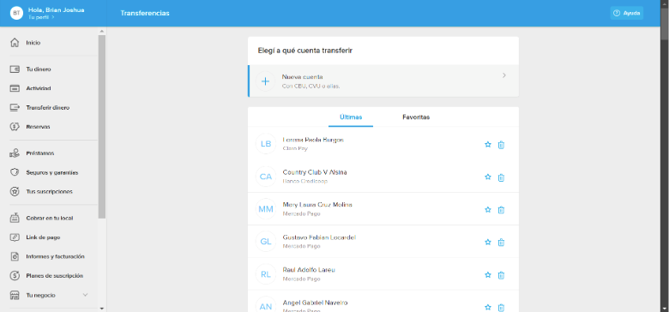The image size is (669, 312).
Task: Click sidebar scrollbar up arrow
Action: click(x=101, y=31)
